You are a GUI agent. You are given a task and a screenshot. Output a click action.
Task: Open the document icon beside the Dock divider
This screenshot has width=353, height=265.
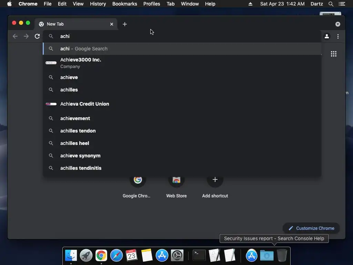click(230, 255)
